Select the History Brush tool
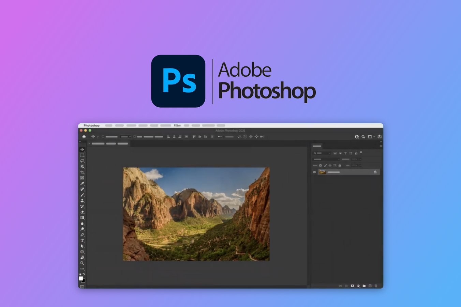Screen dimensions: 461x307 82,206
